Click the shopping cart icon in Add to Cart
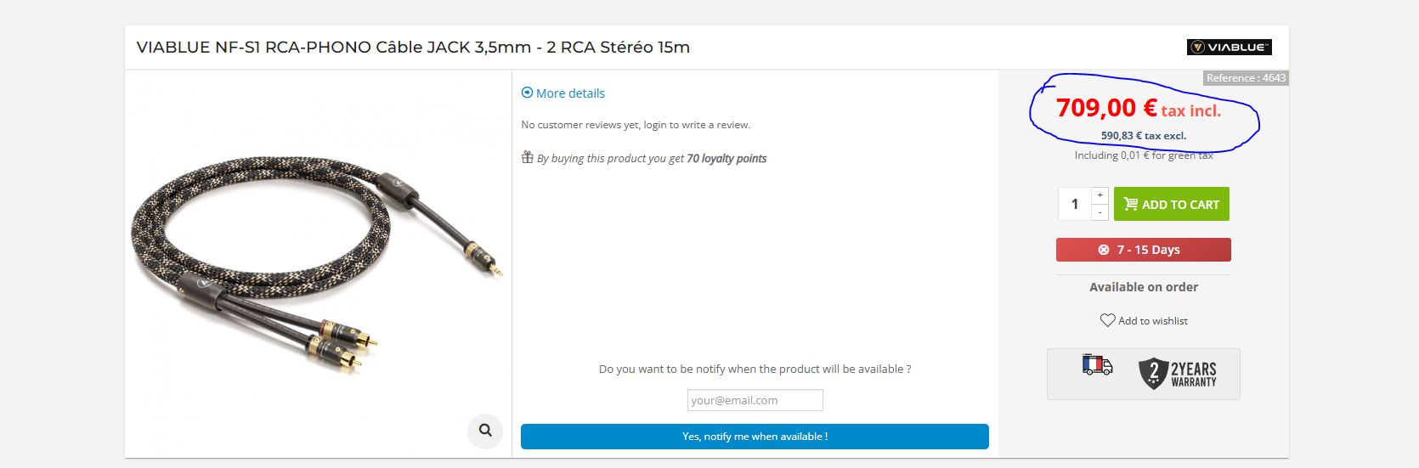The height and width of the screenshot is (468, 1419). [1130, 204]
